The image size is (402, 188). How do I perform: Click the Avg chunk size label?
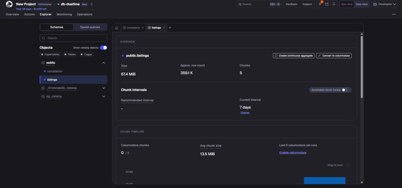[210, 146]
